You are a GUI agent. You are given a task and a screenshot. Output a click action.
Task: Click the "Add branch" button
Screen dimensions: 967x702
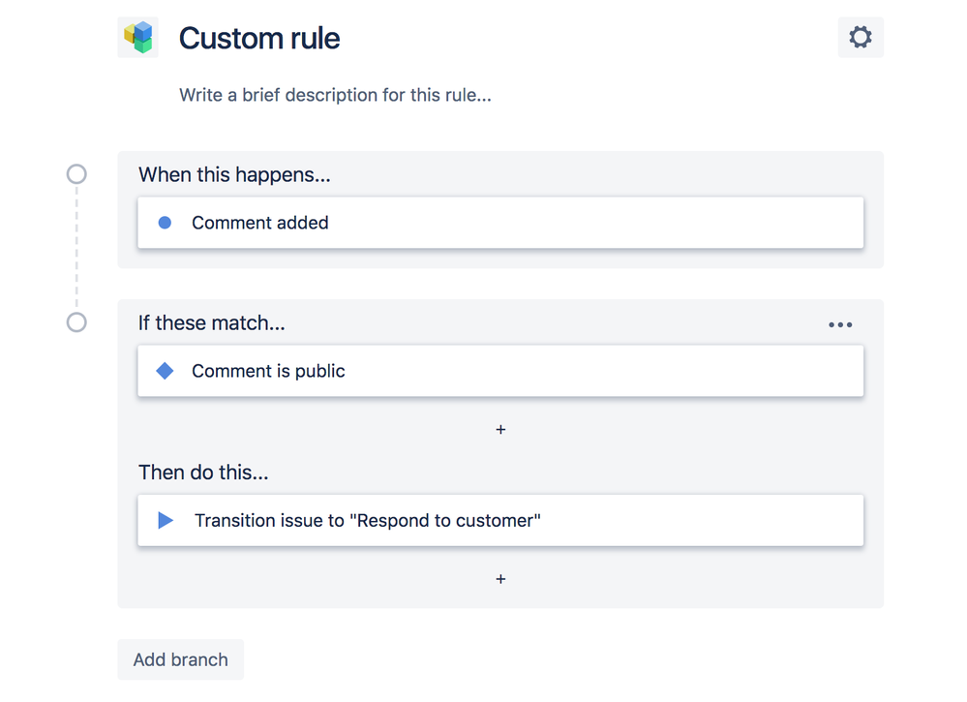coord(181,659)
